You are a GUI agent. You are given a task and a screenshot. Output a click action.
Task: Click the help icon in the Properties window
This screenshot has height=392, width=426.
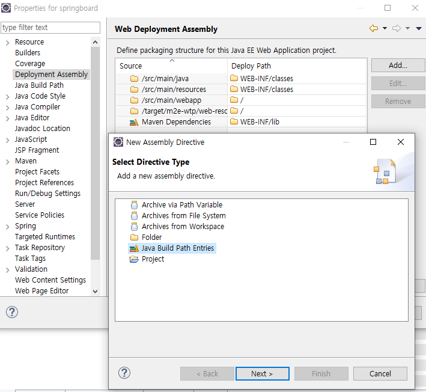pyautogui.click(x=12, y=312)
